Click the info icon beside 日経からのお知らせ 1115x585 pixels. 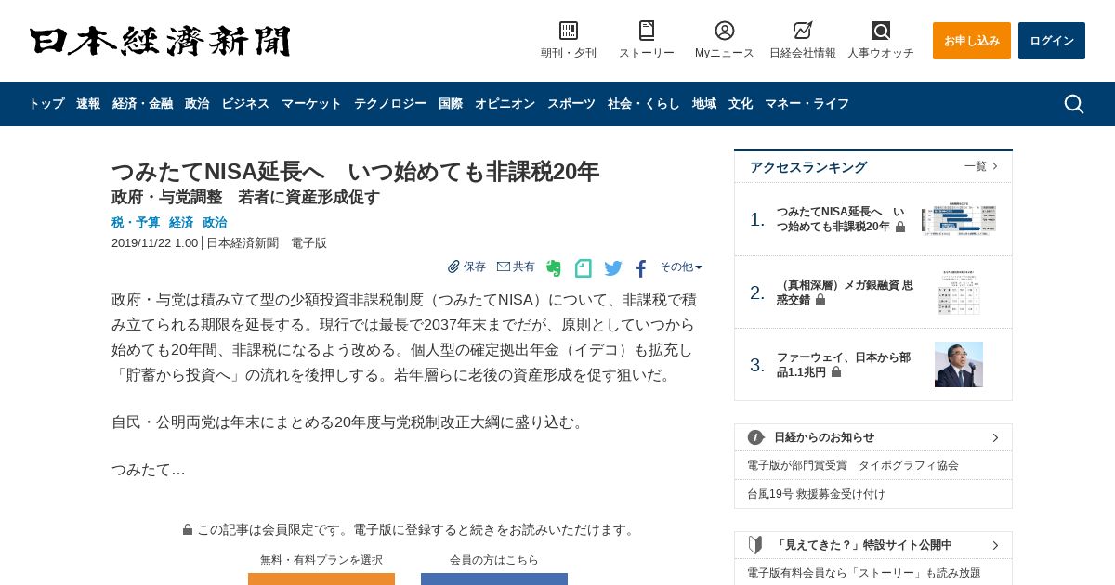[x=755, y=437]
